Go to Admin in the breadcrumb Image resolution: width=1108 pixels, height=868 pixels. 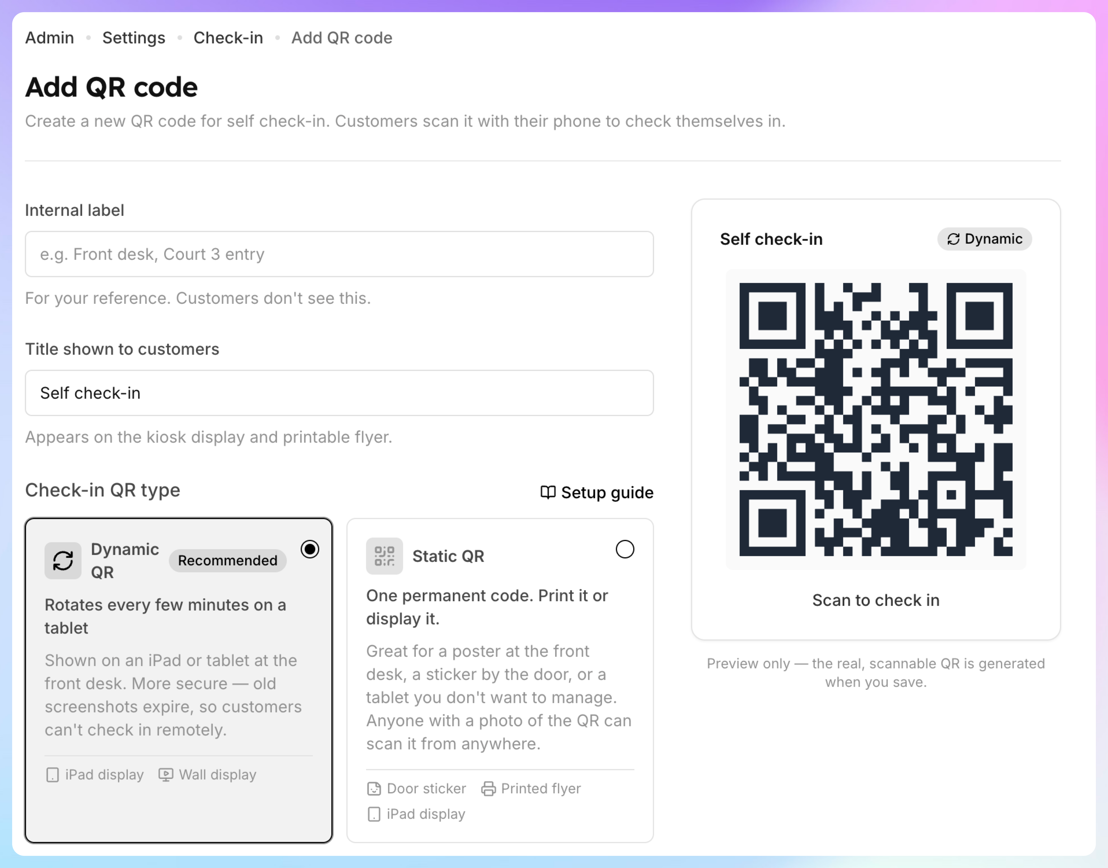tap(50, 38)
